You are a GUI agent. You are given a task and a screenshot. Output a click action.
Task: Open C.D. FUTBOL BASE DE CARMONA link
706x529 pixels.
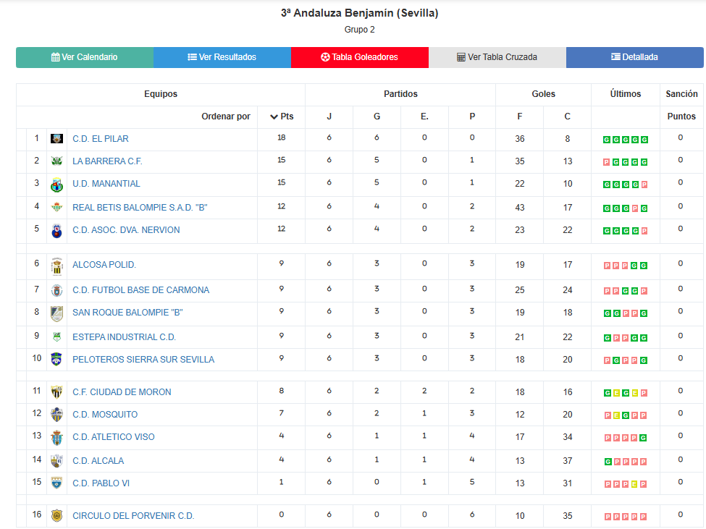[141, 290]
